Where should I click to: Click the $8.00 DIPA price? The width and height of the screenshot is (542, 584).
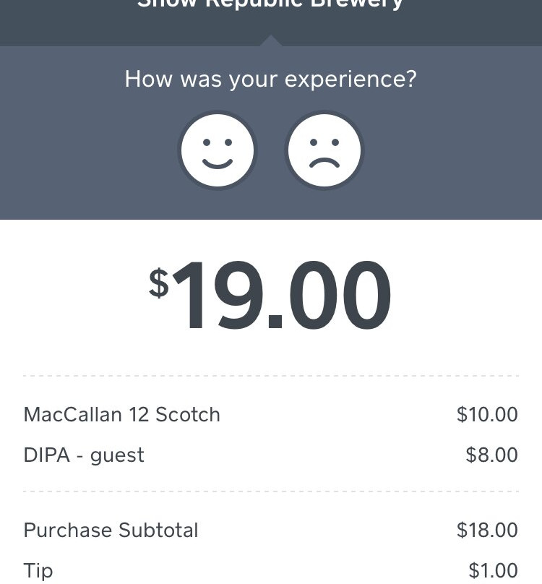pyautogui.click(x=491, y=455)
